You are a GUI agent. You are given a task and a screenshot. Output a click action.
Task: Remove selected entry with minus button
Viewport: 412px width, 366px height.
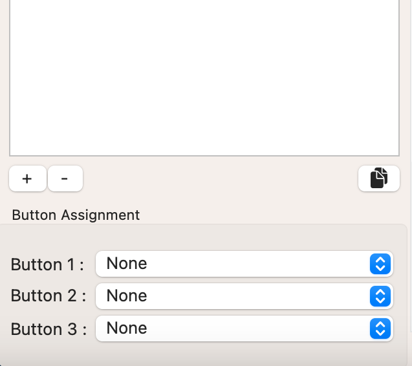pos(65,178)
